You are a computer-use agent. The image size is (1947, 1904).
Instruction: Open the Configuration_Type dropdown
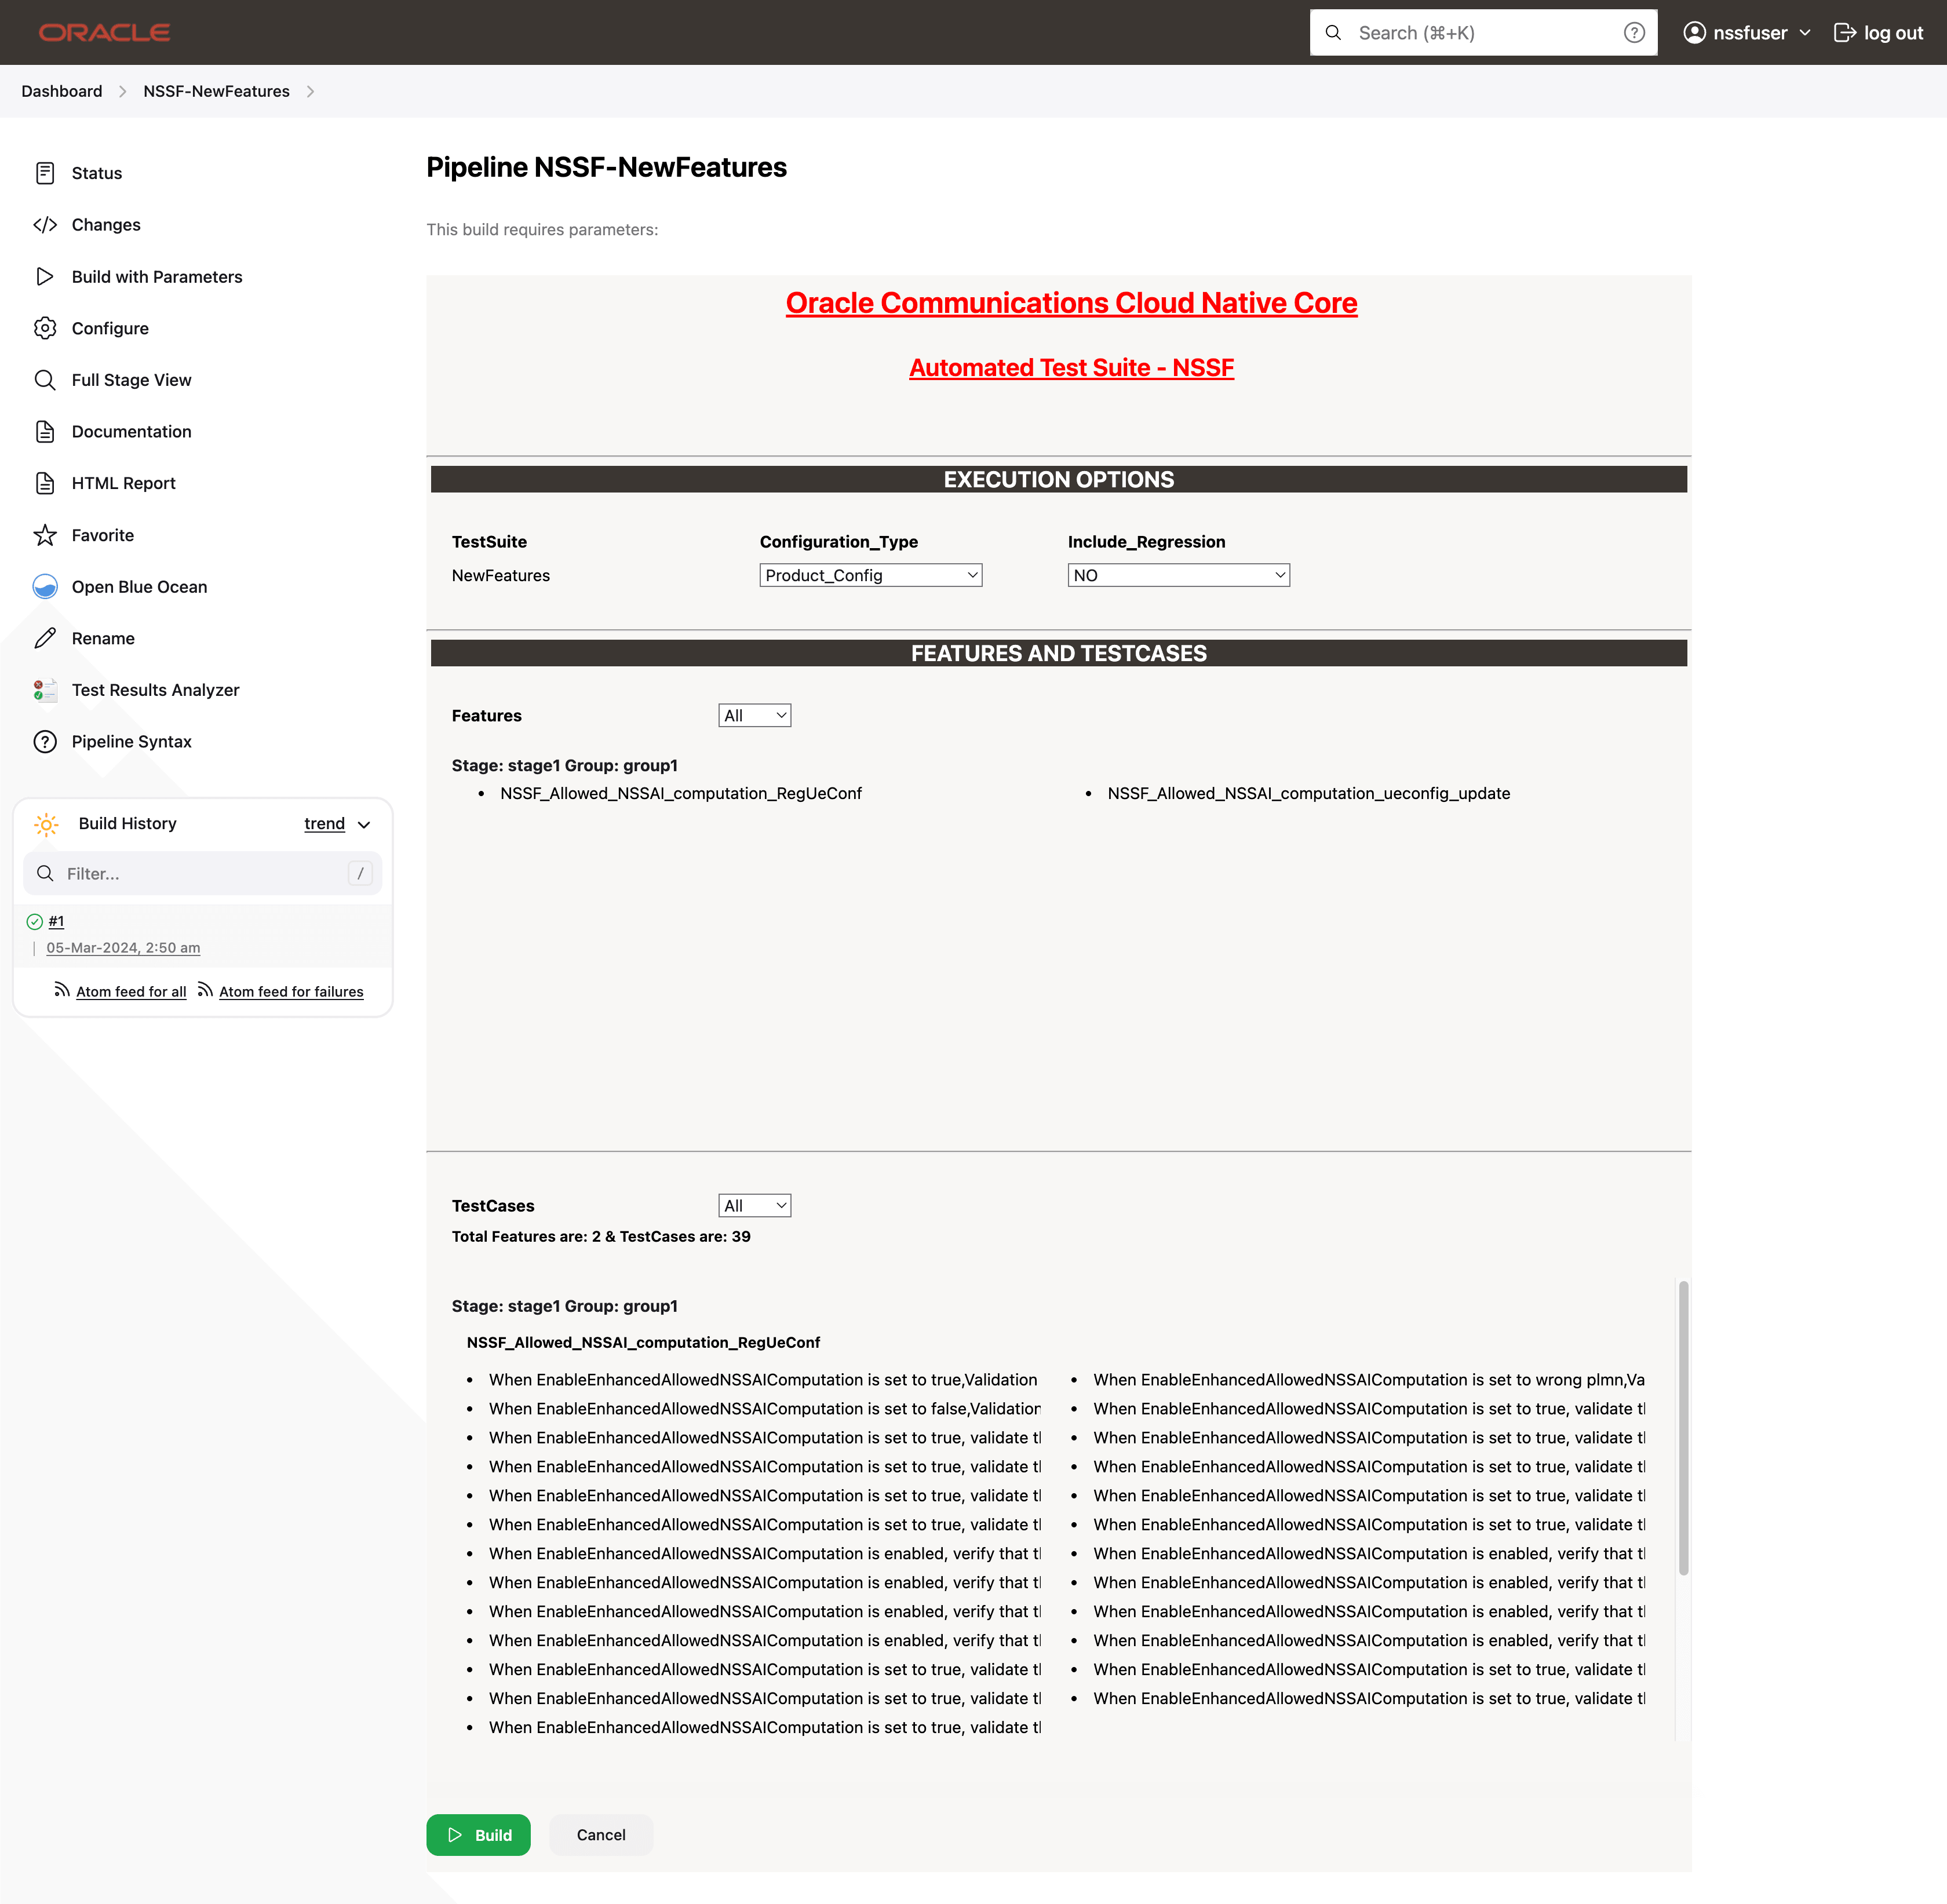click(870, 575)
